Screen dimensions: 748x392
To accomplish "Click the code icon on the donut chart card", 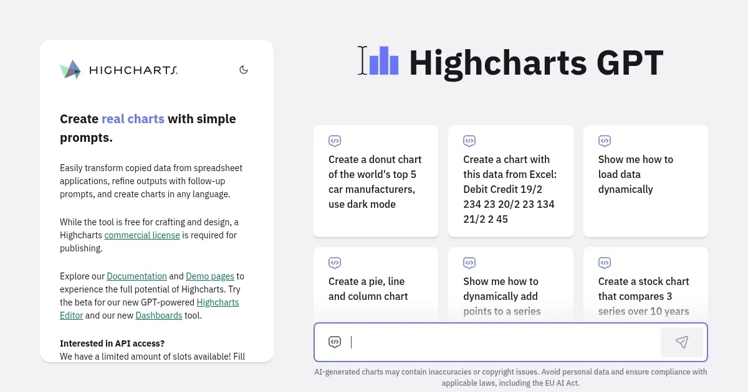I will (x=335, y=141).
